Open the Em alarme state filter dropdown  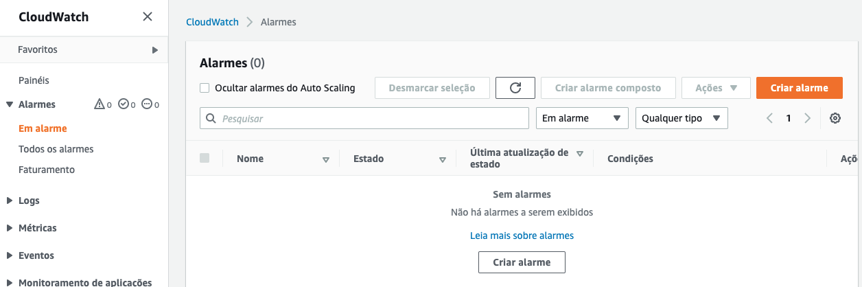(x=582, y=118)
